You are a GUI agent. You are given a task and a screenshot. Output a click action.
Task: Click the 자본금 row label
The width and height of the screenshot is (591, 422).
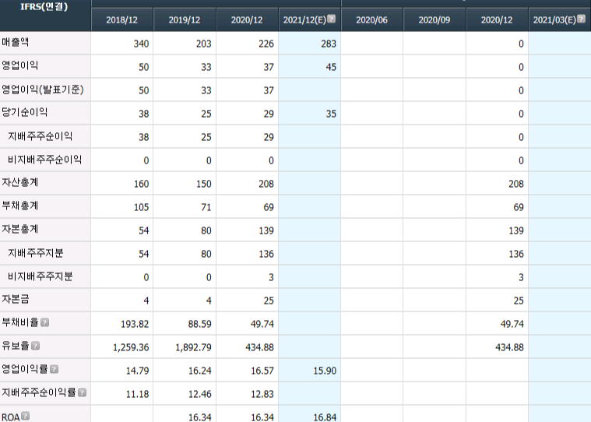16,299
